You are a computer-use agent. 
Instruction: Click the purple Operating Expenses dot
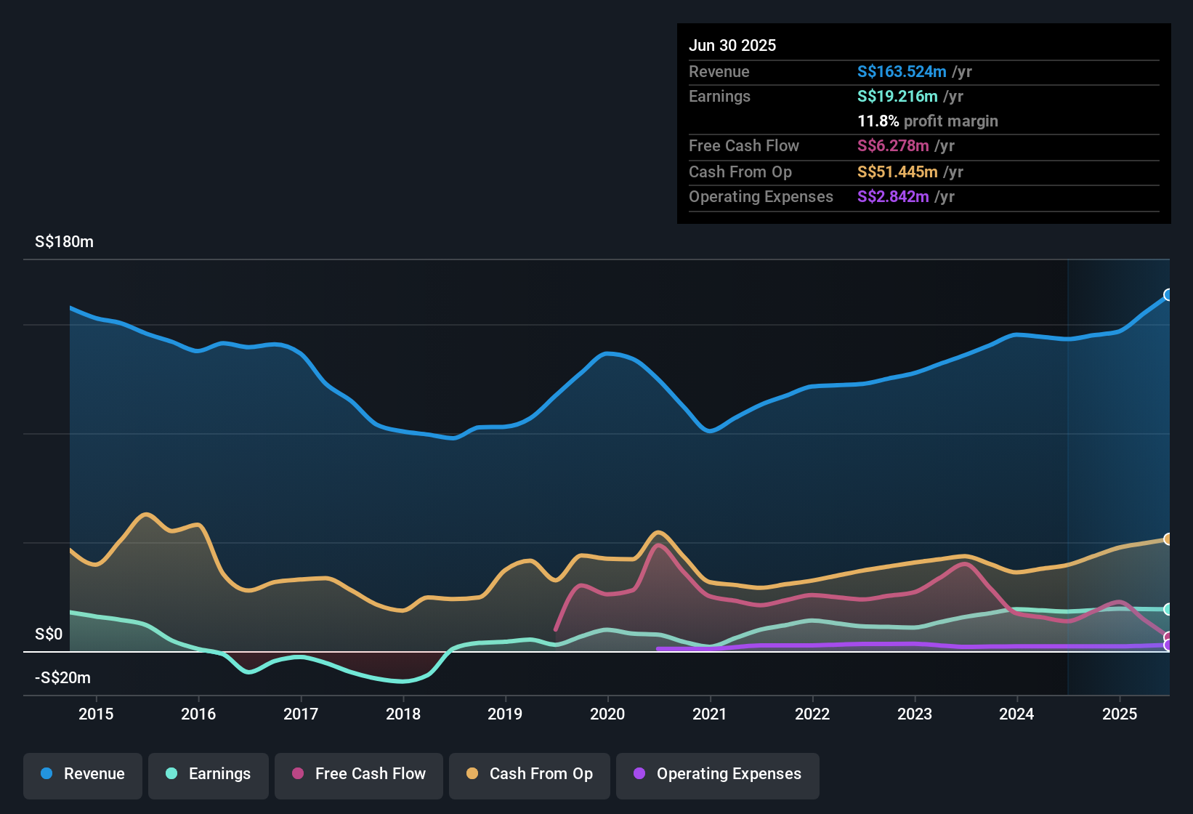pos(639,773)
